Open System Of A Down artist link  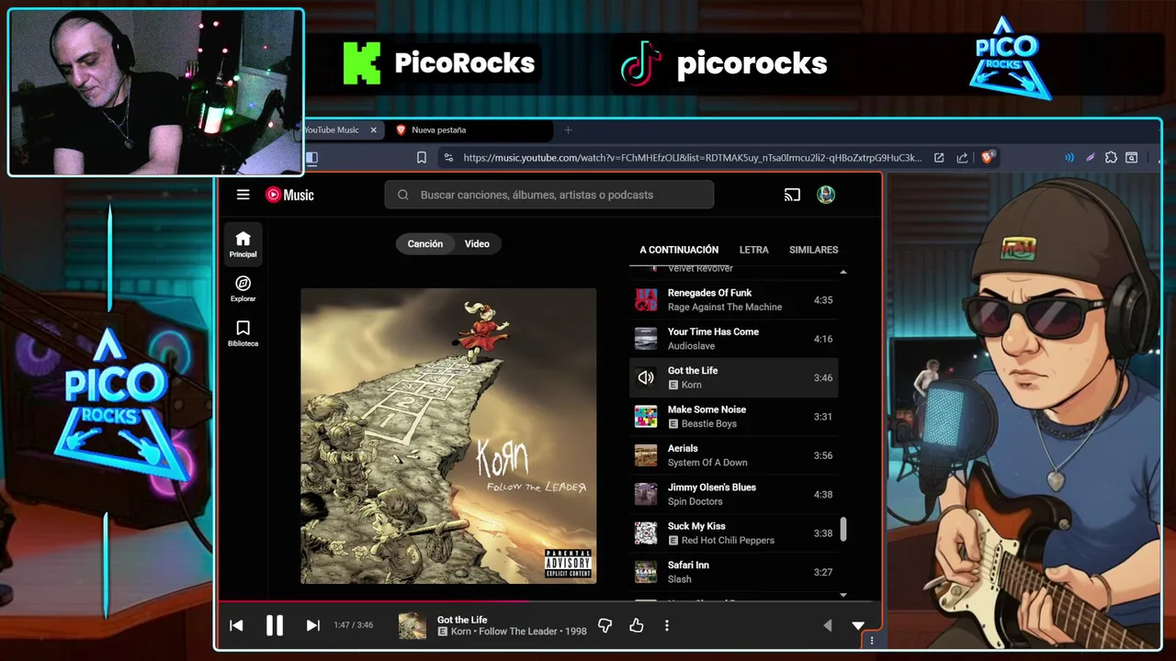(707, 463)
